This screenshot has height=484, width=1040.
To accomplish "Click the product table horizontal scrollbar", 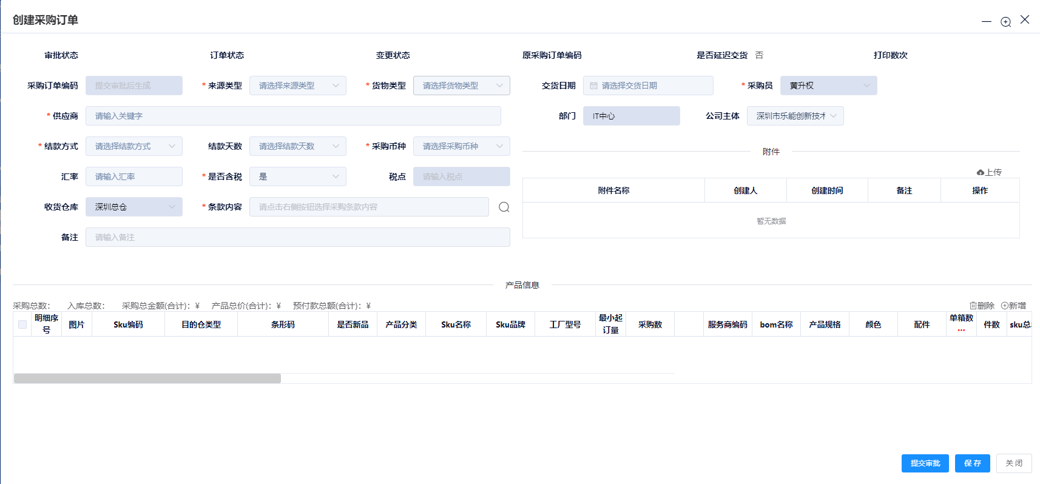I will coord(147,378).
